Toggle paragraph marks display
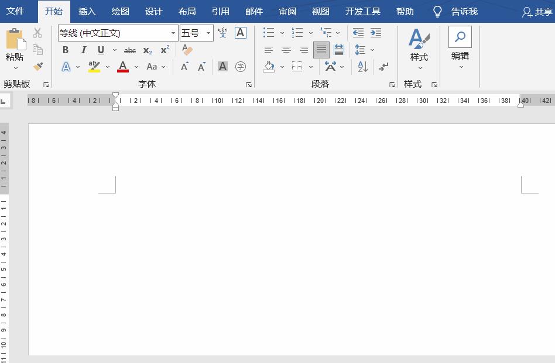The image size is (555, 363). (x=383, y=67)
